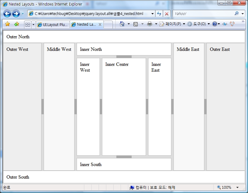Expand the tab list dropdown arrow
Viewport: 248px width, 193px height.
pyautogui.click(x=33, y=25)
